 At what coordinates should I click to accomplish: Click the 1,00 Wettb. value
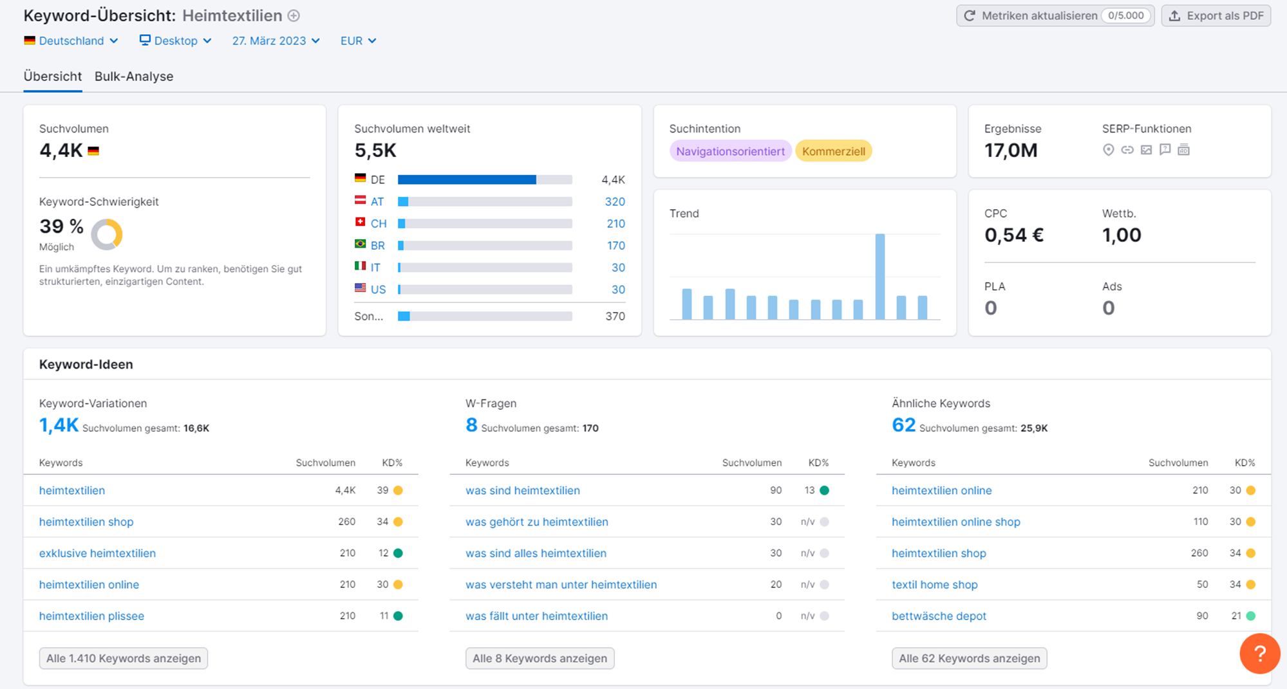point(1122,235)
